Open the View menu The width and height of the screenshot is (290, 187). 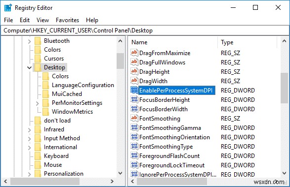pyautogui.click(x=42, y=20)
